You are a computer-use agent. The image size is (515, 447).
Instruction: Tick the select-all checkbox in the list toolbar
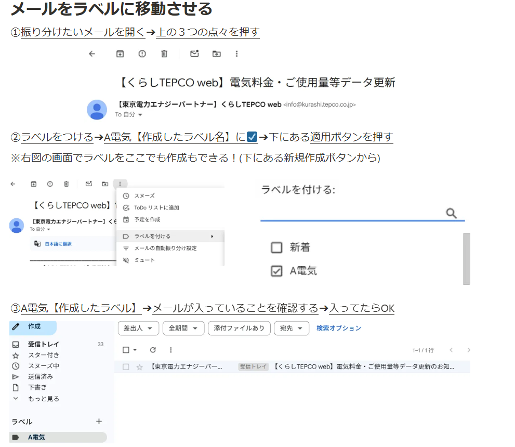click(x=126, y=350)
